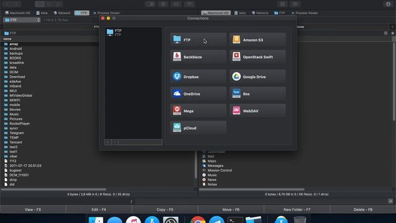Choose OneDrive connection type

198,94
